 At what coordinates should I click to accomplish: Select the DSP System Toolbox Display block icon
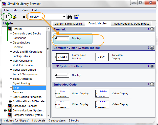pos(62,75)
